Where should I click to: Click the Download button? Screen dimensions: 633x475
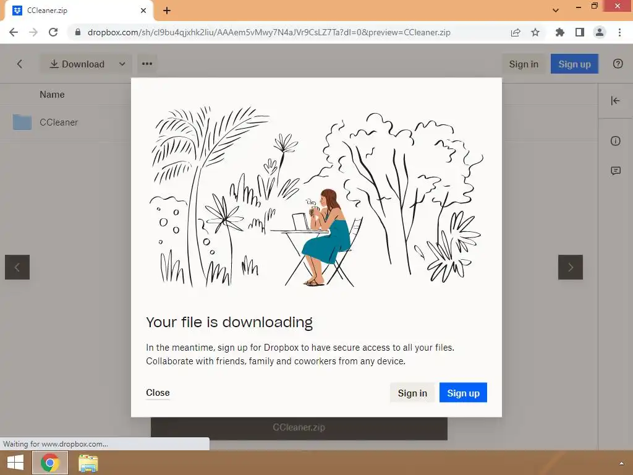[77, 64]
